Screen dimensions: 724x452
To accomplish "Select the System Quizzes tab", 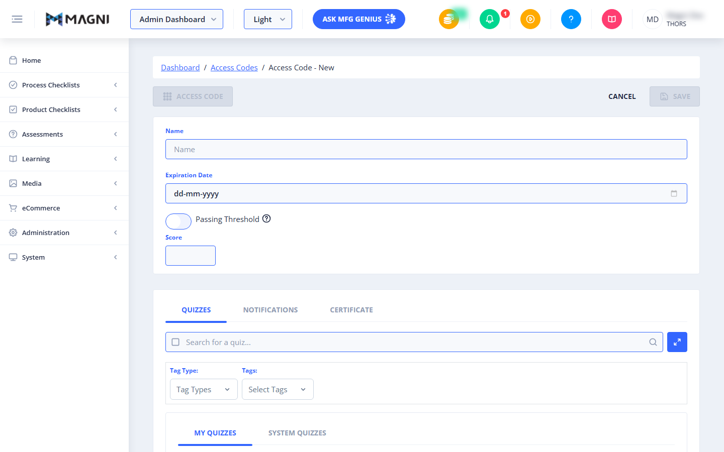I will point(297,433).
